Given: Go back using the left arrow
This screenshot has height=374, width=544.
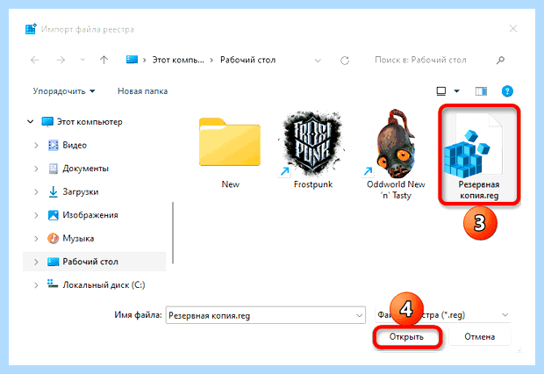Looking at the screenshot, I should [x=35, y=60].
